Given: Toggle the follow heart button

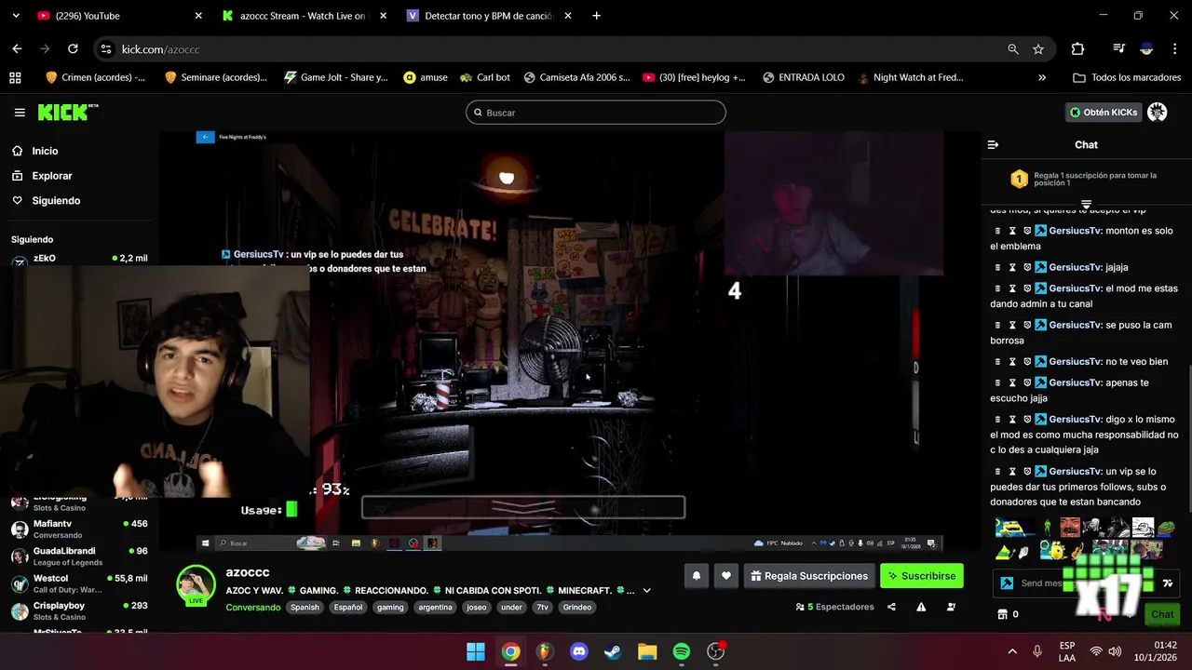Looking at the screenshot, I should pos(726,576).
